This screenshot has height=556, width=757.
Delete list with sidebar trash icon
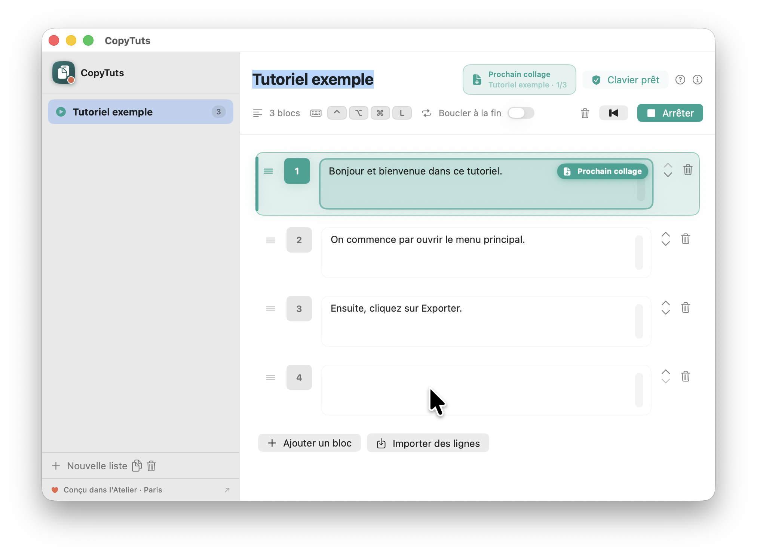151,466
